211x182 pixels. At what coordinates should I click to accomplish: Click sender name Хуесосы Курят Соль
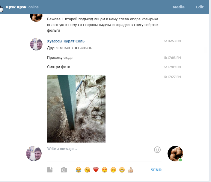point(66,41)
